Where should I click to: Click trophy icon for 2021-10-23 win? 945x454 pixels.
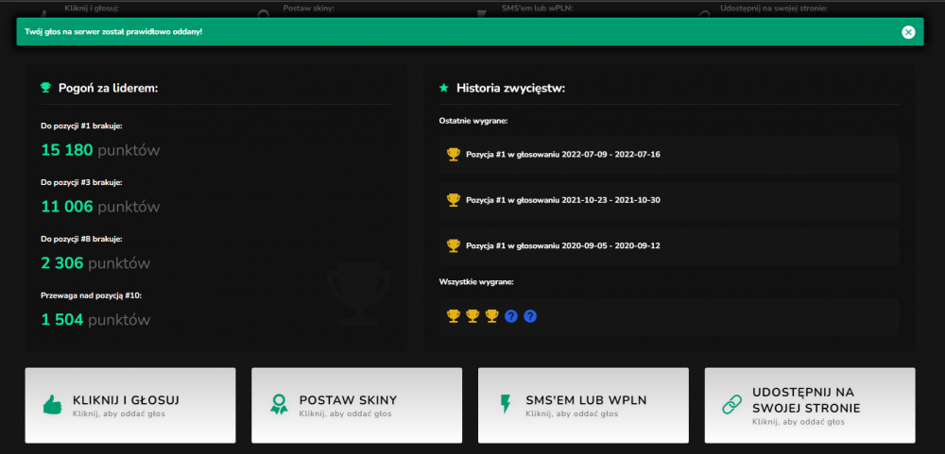tap(454, 200)
